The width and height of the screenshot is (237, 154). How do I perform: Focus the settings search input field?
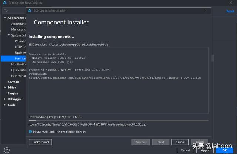[x=14, y=10]
